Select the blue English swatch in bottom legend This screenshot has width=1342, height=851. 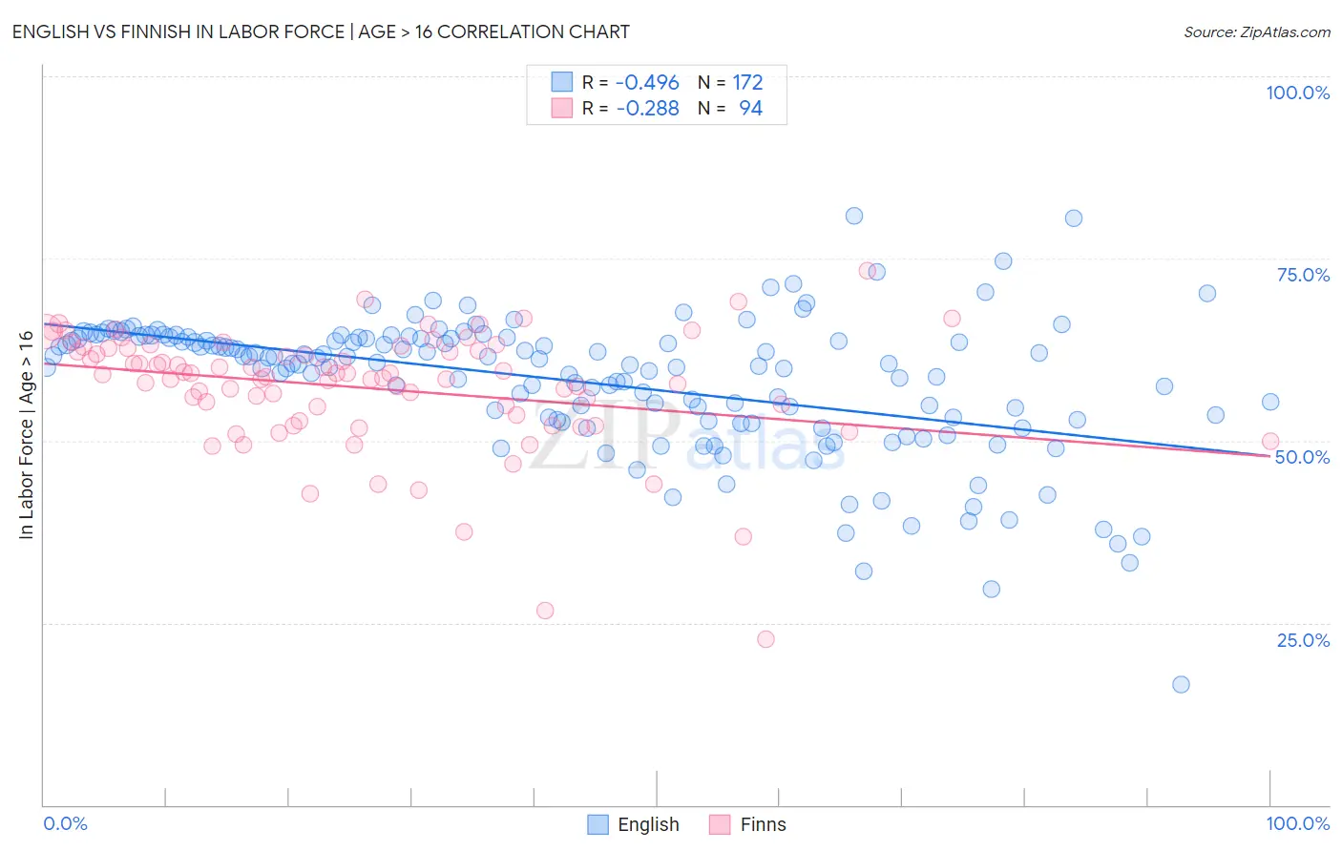[598, 824]
